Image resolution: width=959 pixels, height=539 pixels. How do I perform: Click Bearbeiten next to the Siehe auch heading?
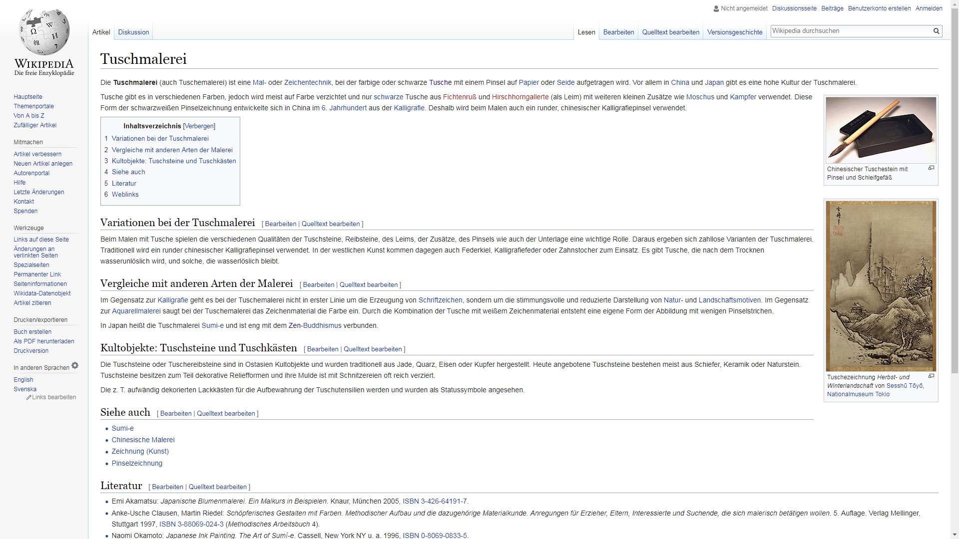(x=176, y=414)
